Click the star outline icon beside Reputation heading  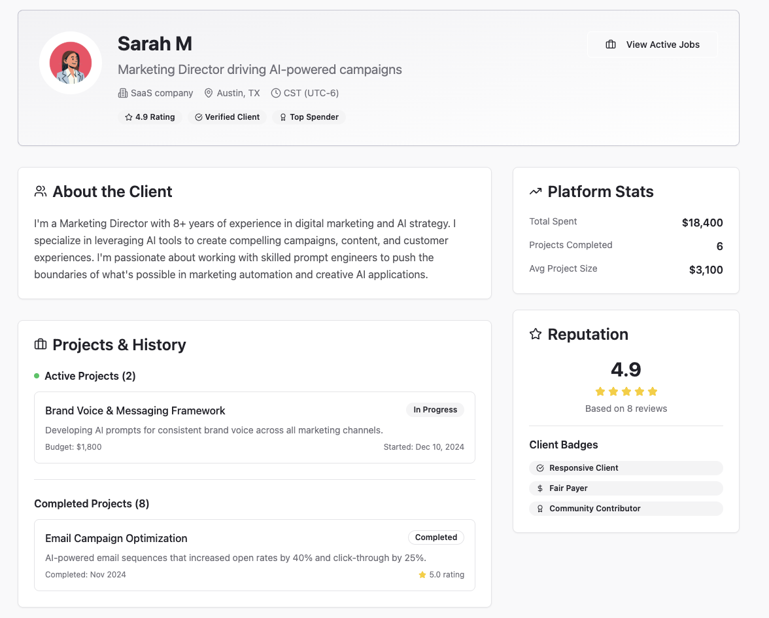point(536,334)
